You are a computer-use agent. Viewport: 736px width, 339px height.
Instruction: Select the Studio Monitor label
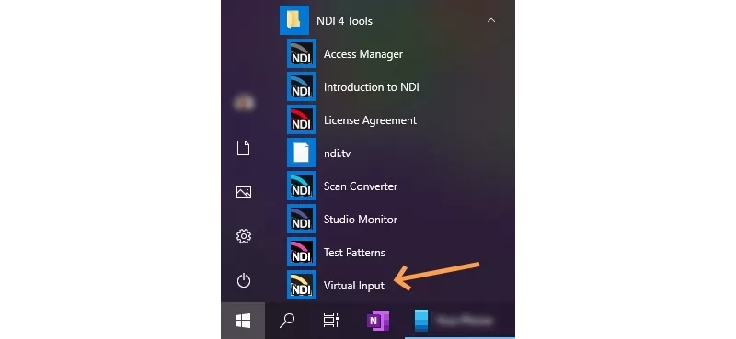[x=361, y=220]
